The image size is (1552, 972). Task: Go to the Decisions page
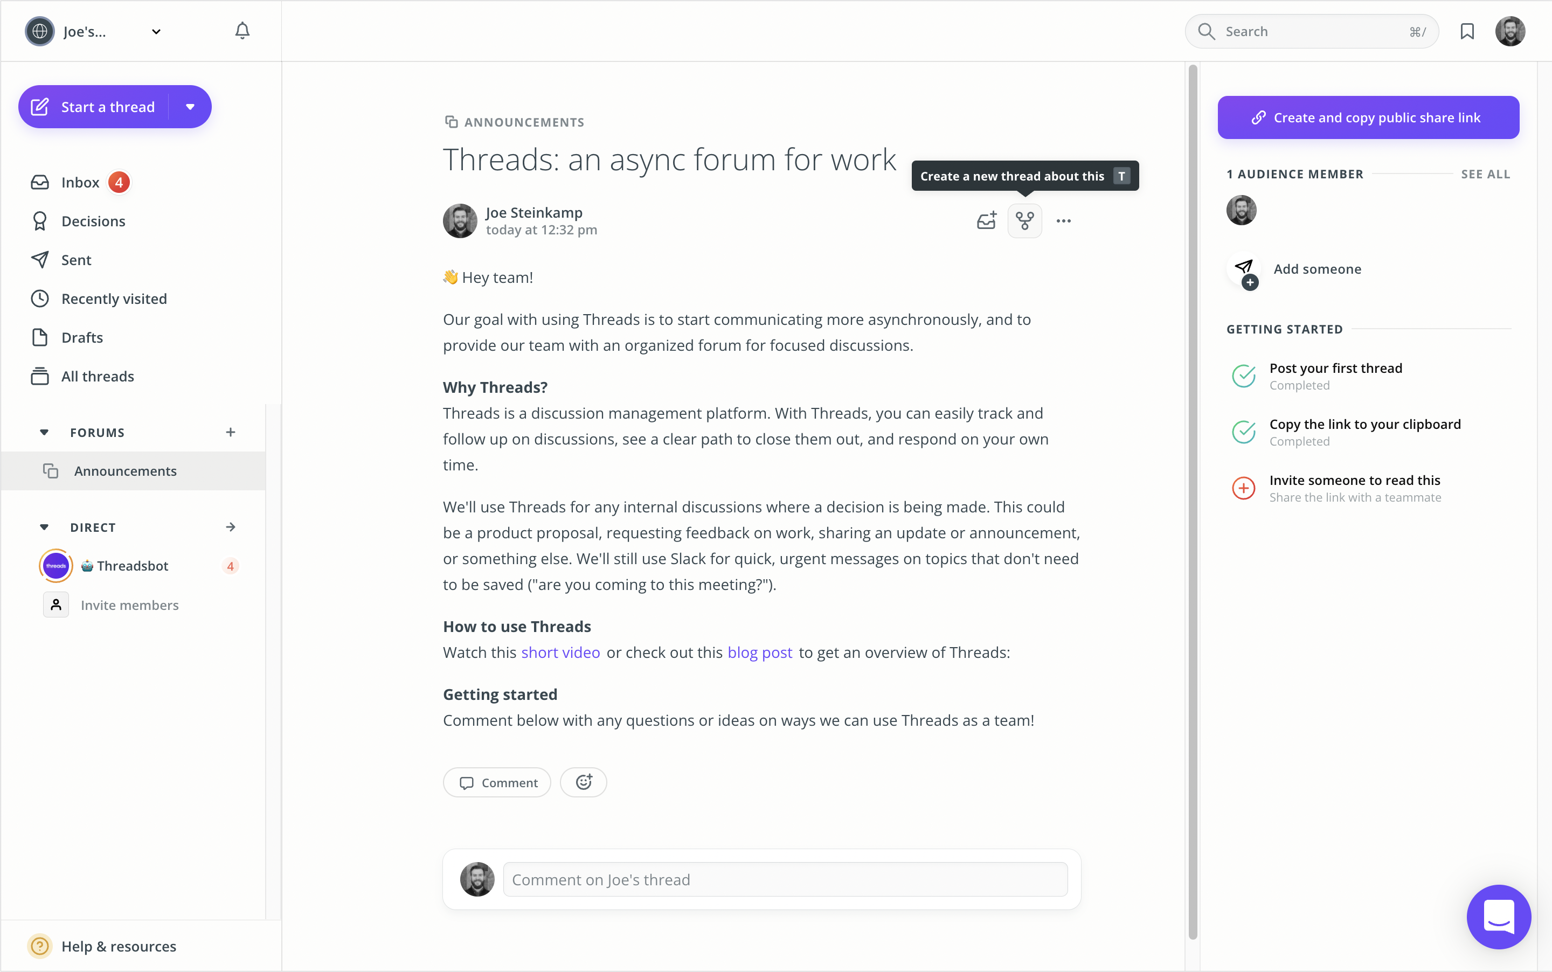(93, 221)
